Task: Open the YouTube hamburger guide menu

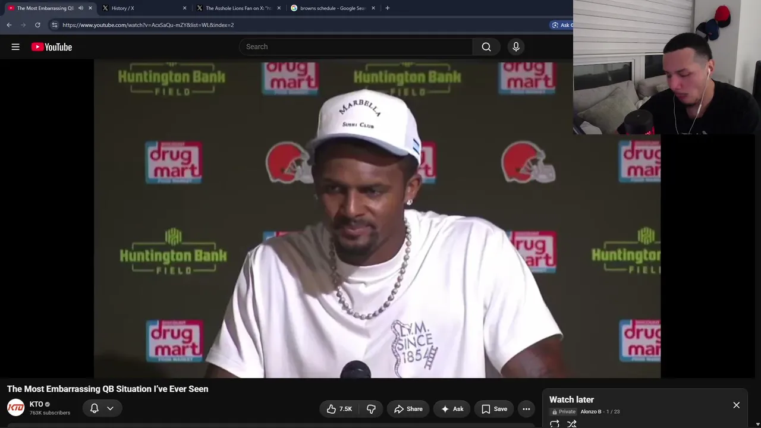Action: tap(15, 47)
